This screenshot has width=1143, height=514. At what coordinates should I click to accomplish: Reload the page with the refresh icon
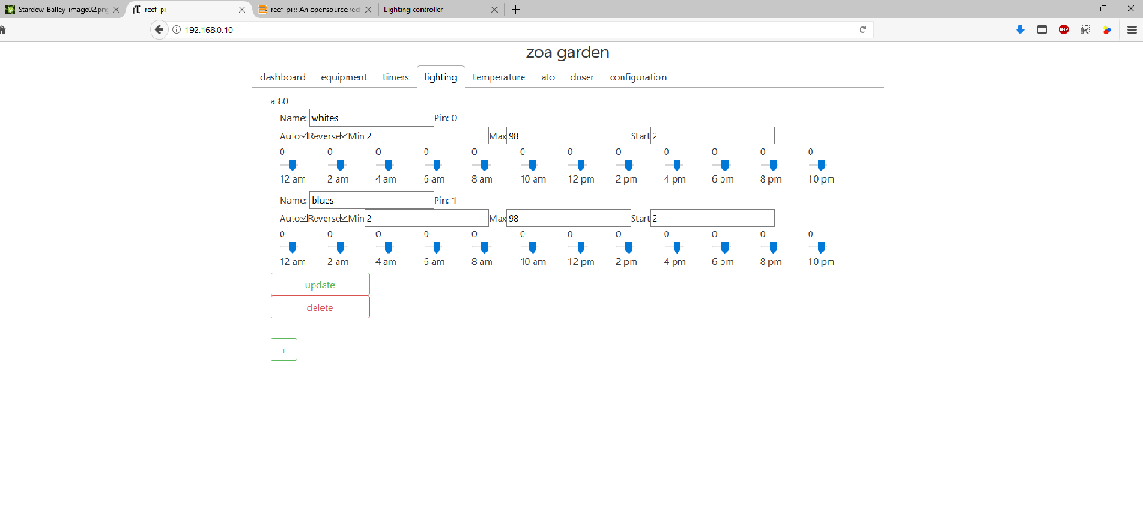pos(863,29)
